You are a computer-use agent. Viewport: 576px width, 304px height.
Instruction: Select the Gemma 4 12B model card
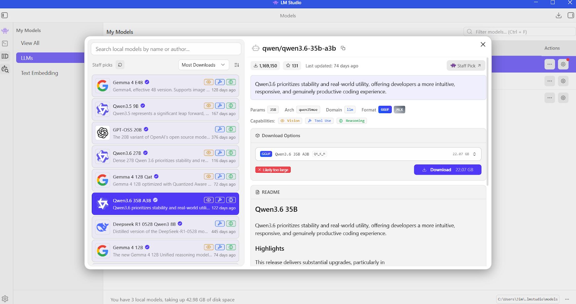pos(165,251)
